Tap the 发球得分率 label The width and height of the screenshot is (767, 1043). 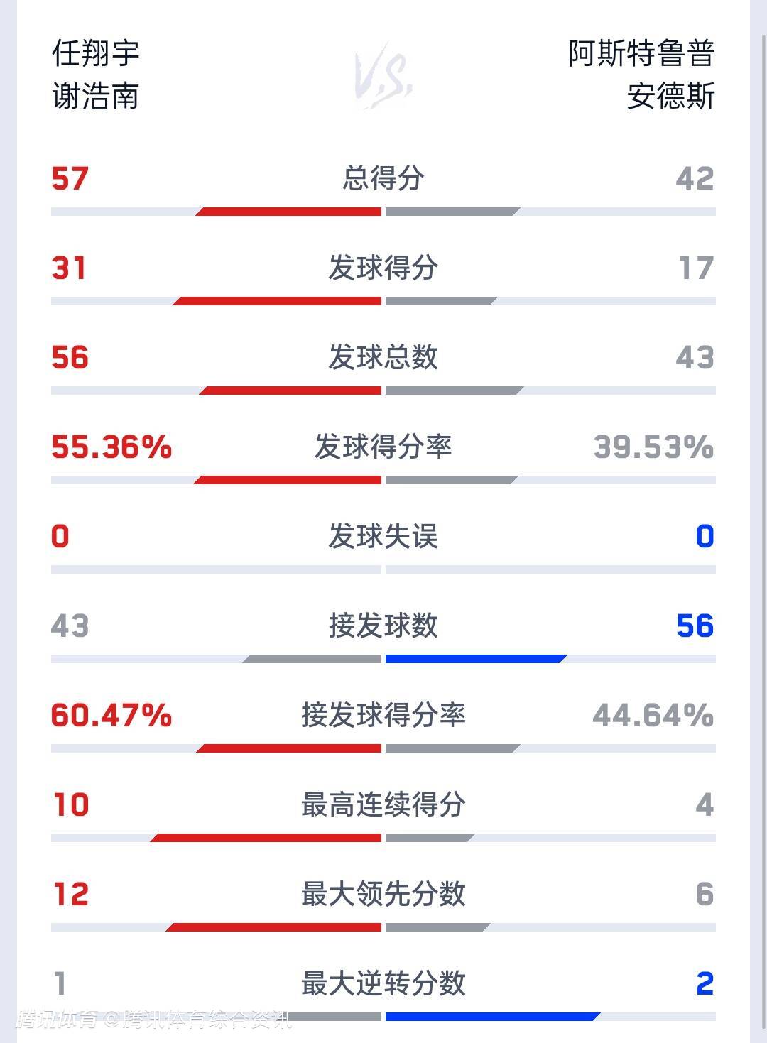[x=383, y=447]
